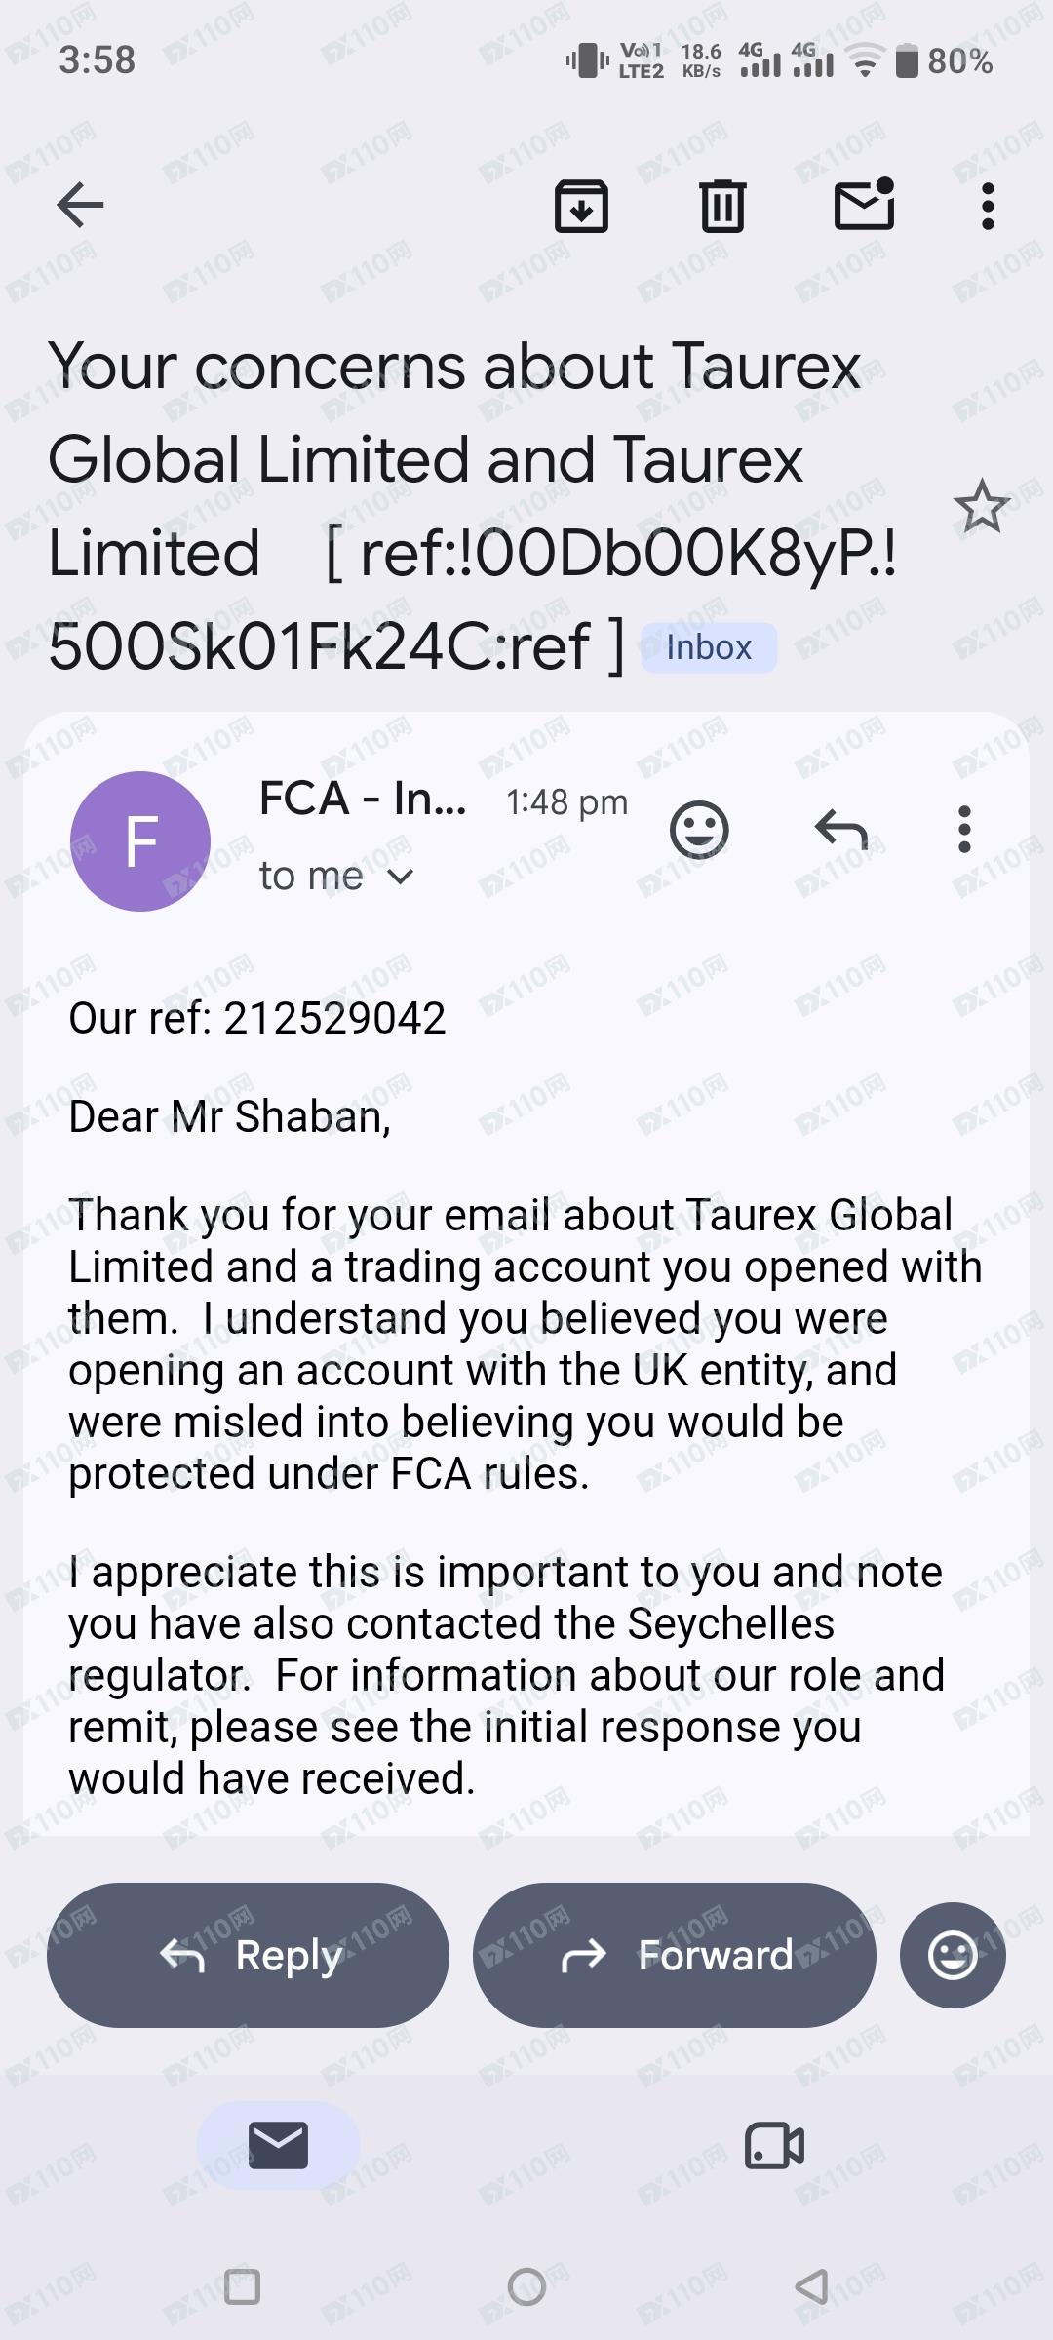The image size is (1053, 2340).
Task: Tap the sender avatar F
Action: point(140,841)
